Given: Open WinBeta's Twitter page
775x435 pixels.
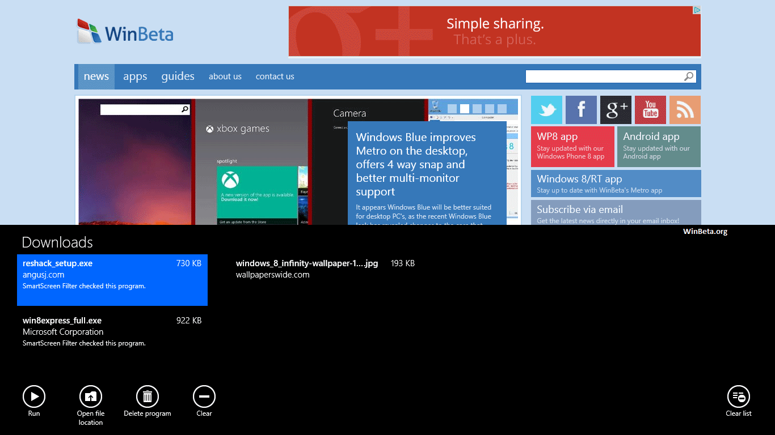Looking at the screenshot, I should click(x=546, y=110).
